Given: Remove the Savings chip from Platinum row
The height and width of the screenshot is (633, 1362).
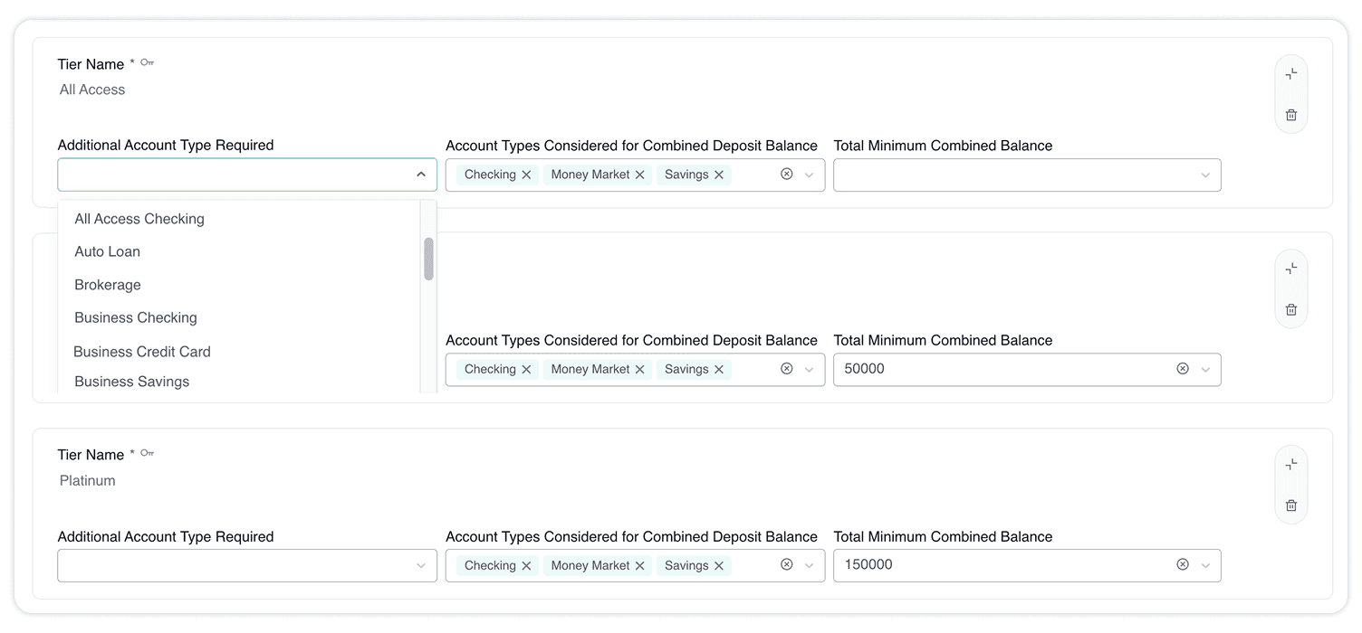Looking at the screenshot, I should tap(719, 565).
